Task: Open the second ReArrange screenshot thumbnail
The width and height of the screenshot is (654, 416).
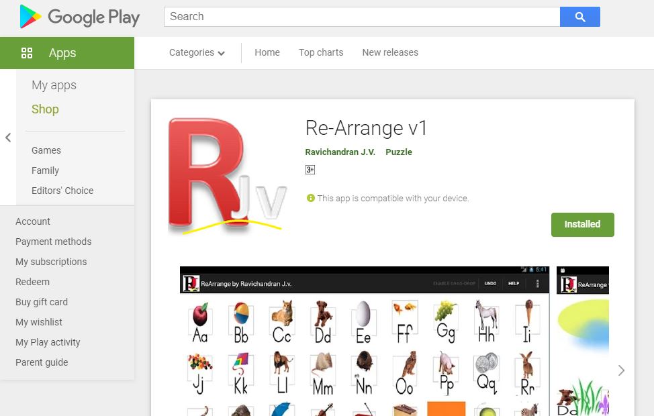Action: point(583,341)
